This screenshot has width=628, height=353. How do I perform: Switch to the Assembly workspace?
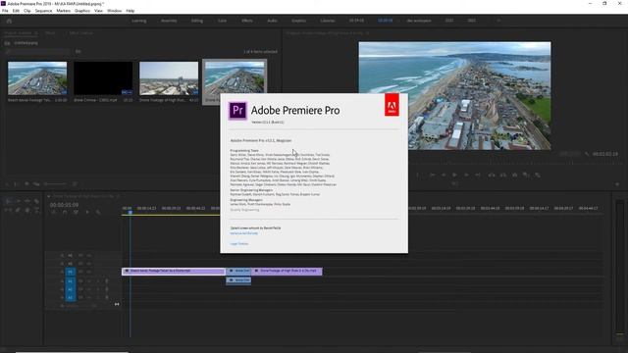click(169, 21)
